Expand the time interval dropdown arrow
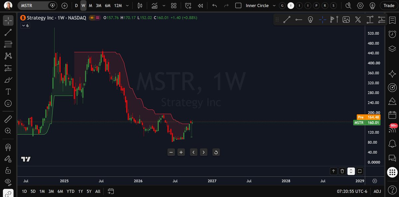 pos(127,6)
